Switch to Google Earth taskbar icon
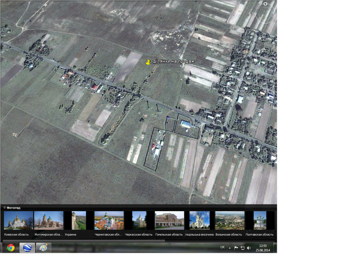Screen dimensions: 339x271 tap(27, 248)
